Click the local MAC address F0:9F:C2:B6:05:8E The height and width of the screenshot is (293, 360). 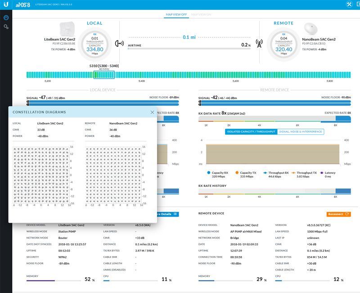pos(64,44)
